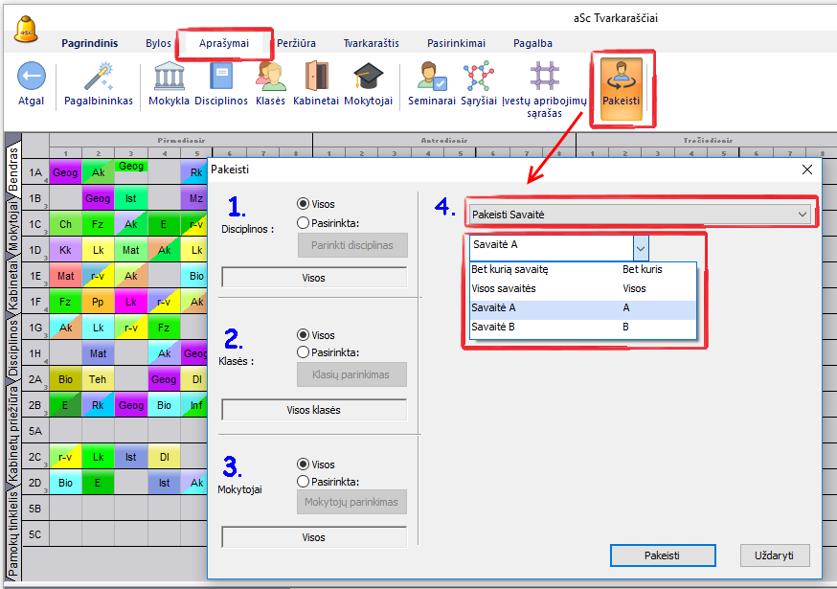Open the Seminarai icon
Screen dimensions: 837x589
(431, 77)
